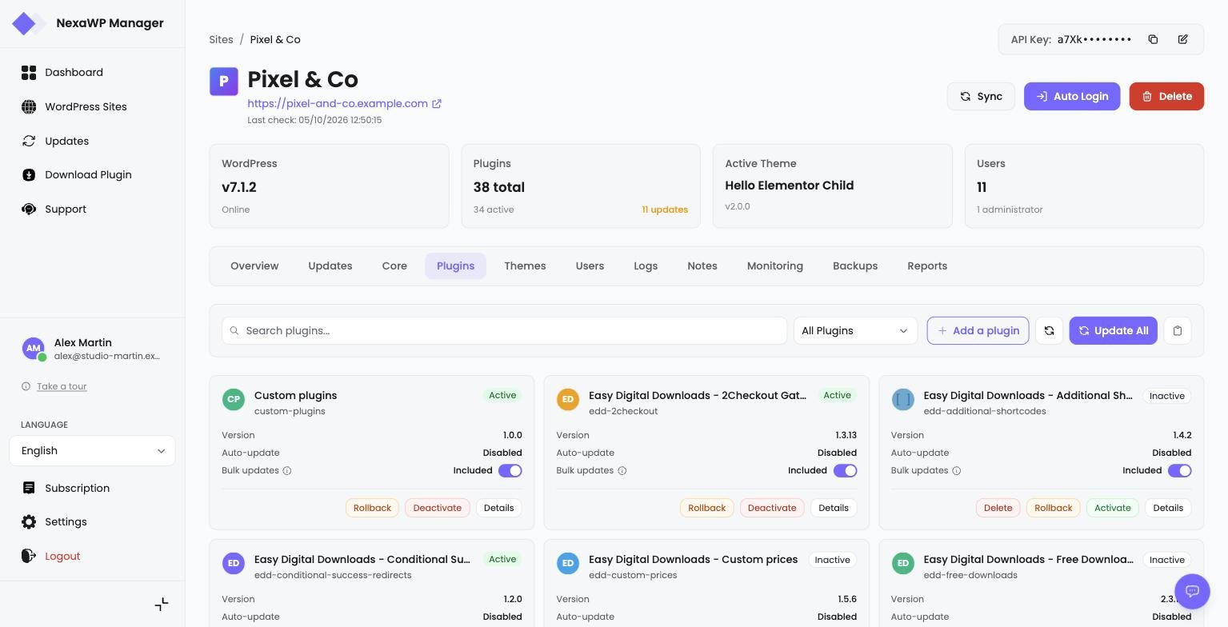The height and width of the screenshot is (627, 1228).
Task: Click Sites in the breadcrumb
Action: click(222, 39)
